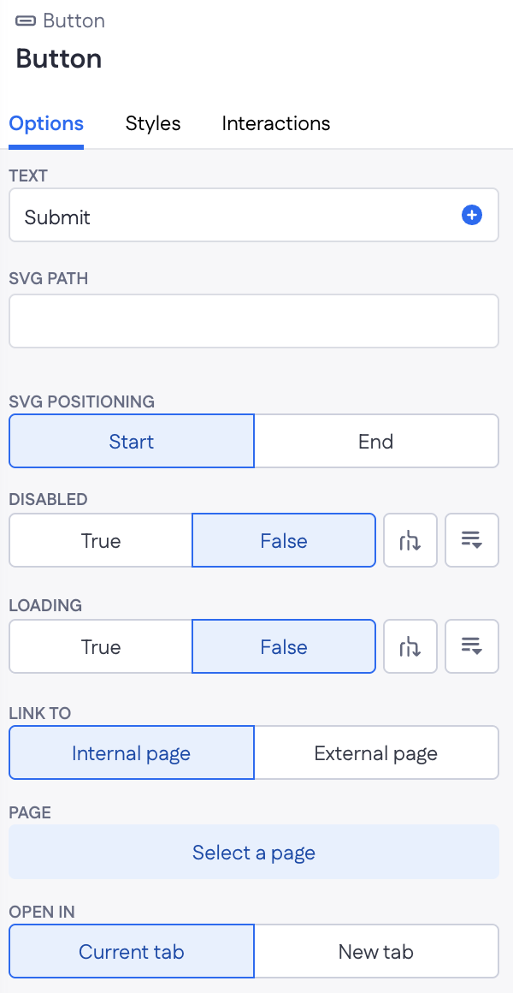
Task: Set Loading to False
Action: 283,646
